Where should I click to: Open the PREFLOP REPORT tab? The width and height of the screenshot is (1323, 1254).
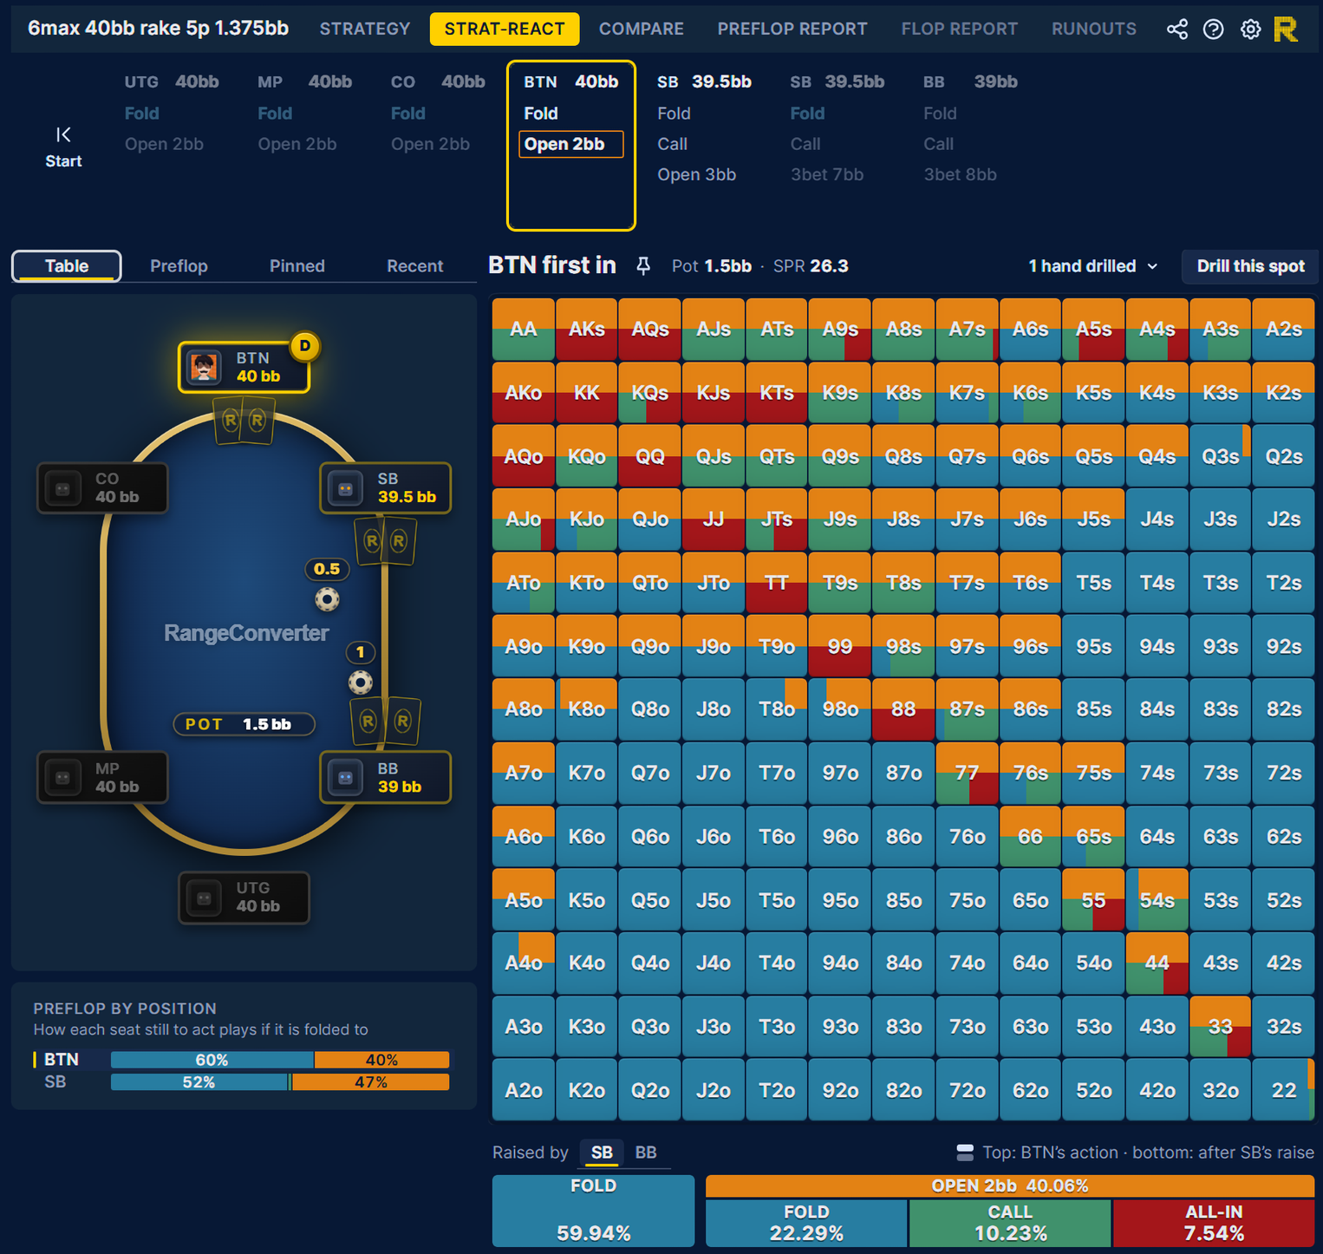click(x=792, y=29)
